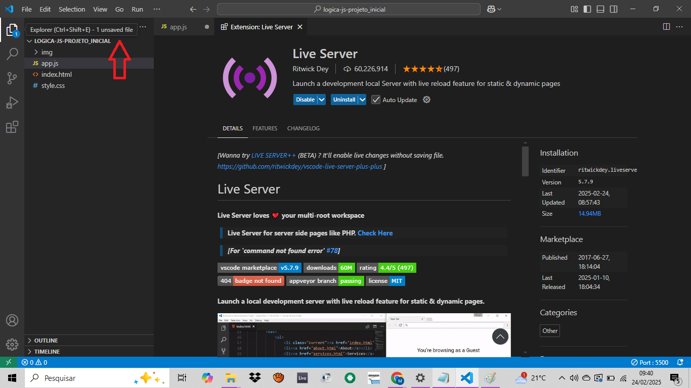Expand the img folder

click(89, 52)
